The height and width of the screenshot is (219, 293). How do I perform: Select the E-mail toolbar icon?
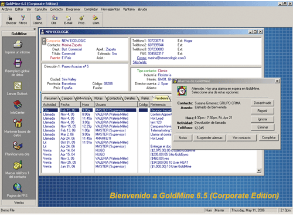[x=68, y=20]
